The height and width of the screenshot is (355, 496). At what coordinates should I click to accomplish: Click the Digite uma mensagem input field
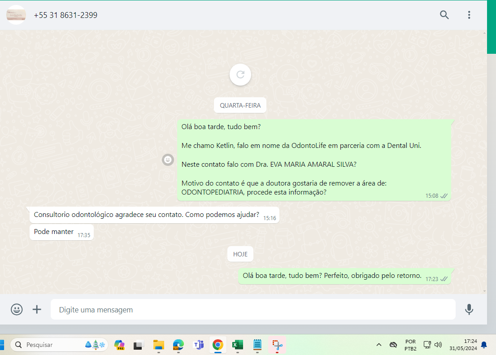tap(253, 309)
